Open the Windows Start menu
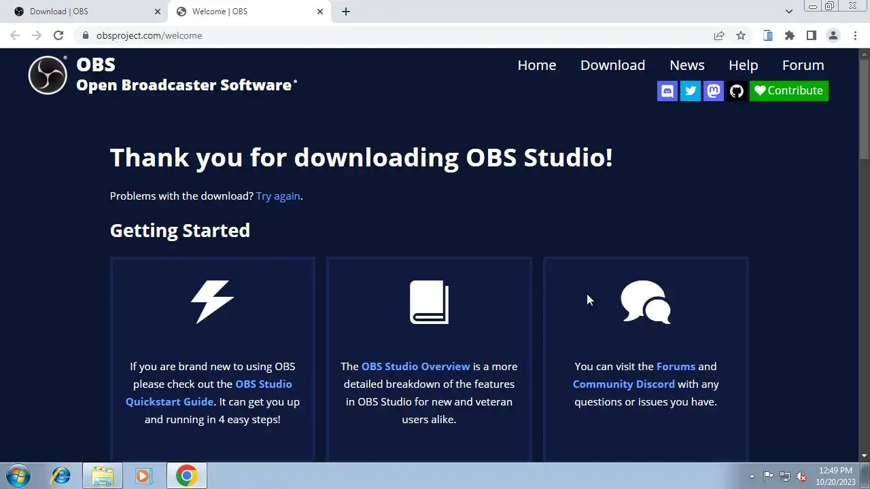Image resolution: width=870 pixels, height=489 pixels. [x=18, y=476]
